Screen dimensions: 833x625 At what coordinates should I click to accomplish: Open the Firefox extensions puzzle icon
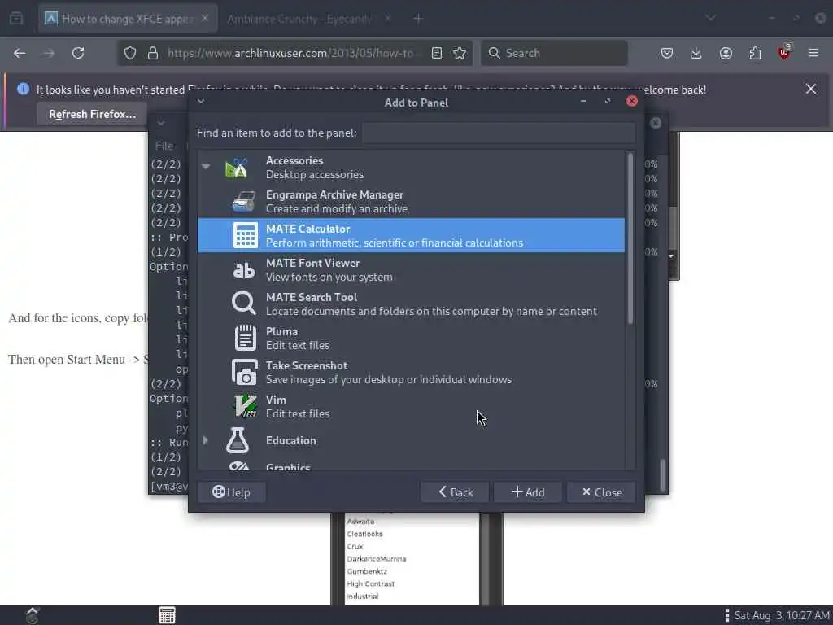[x=755, y=53]
